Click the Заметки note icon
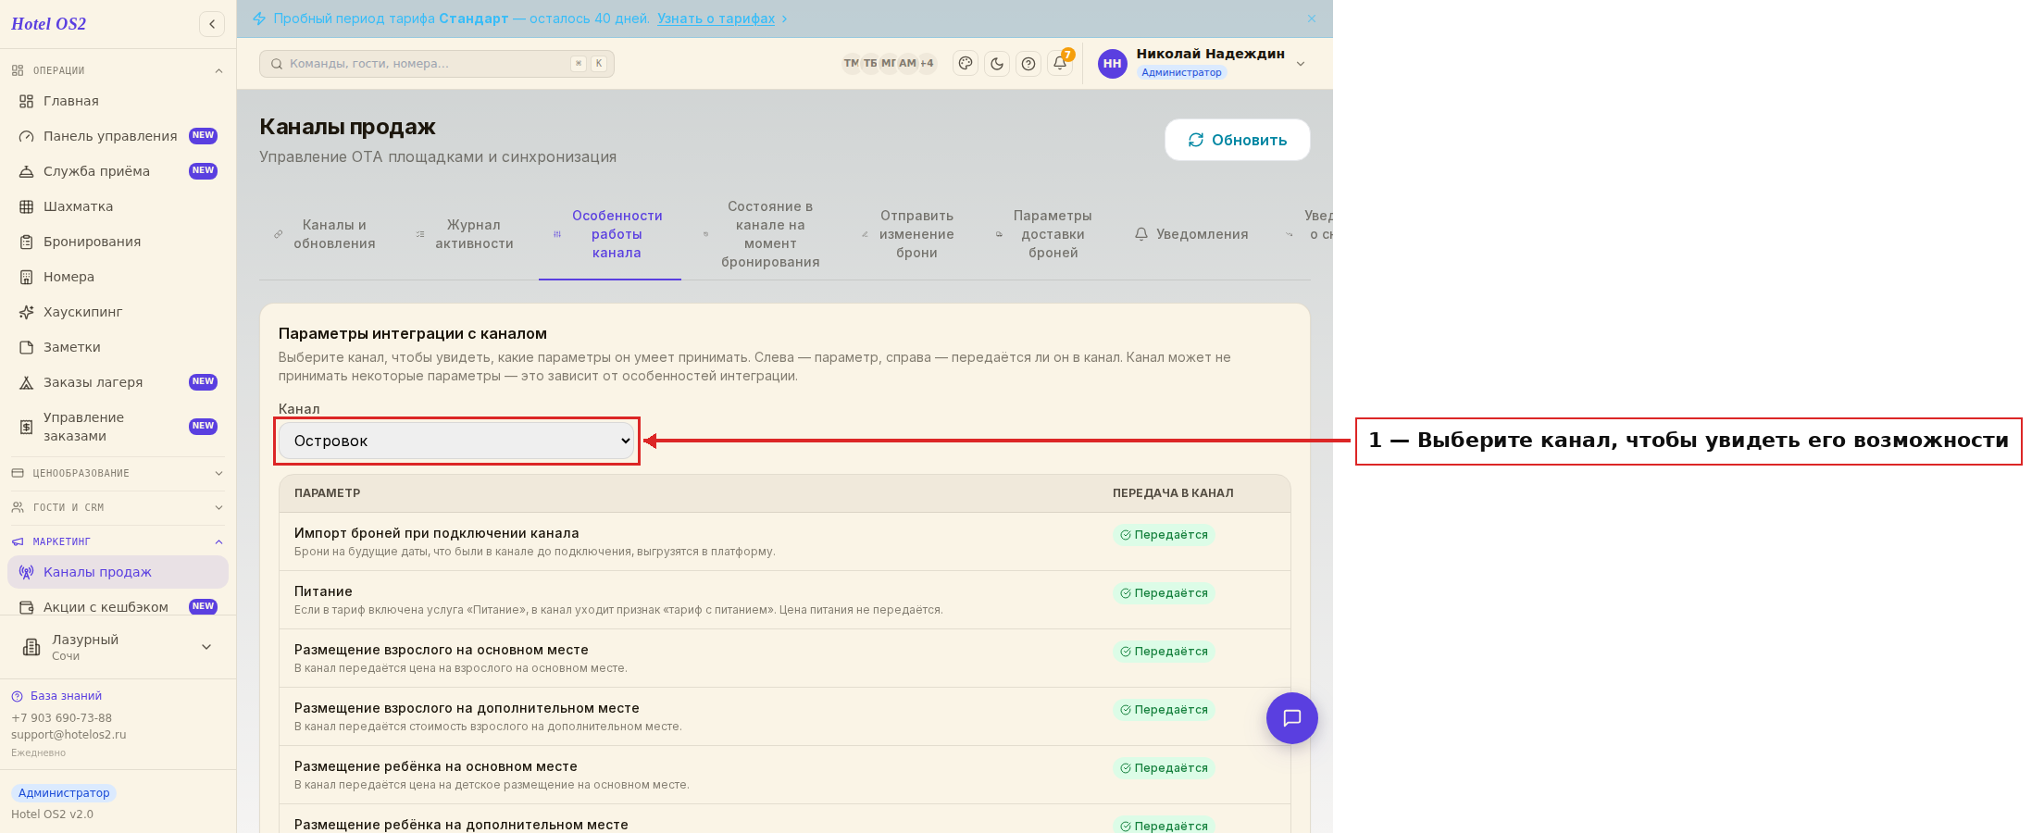Viewport: 2044px width, 833px height. pyautogui.click(x=27, y=347)
